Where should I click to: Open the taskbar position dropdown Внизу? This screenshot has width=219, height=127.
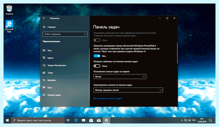pyautogui.click(x=120, y=77)
